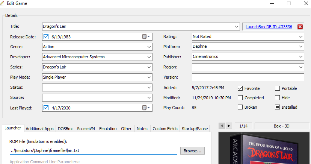Image resolution: width=311 pixels, height=164 pixels.
Task: Open the LaunchBox DB ID #33536 link
Action: click(x=269, y=27)
